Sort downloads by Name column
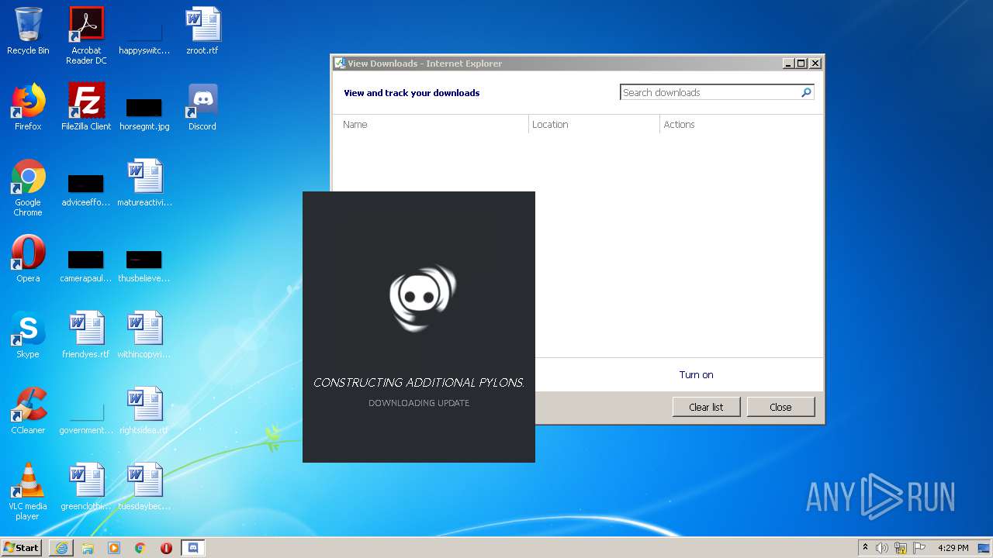Image resolution: width=993 pixels, height=558 pixels. point(431,124)
